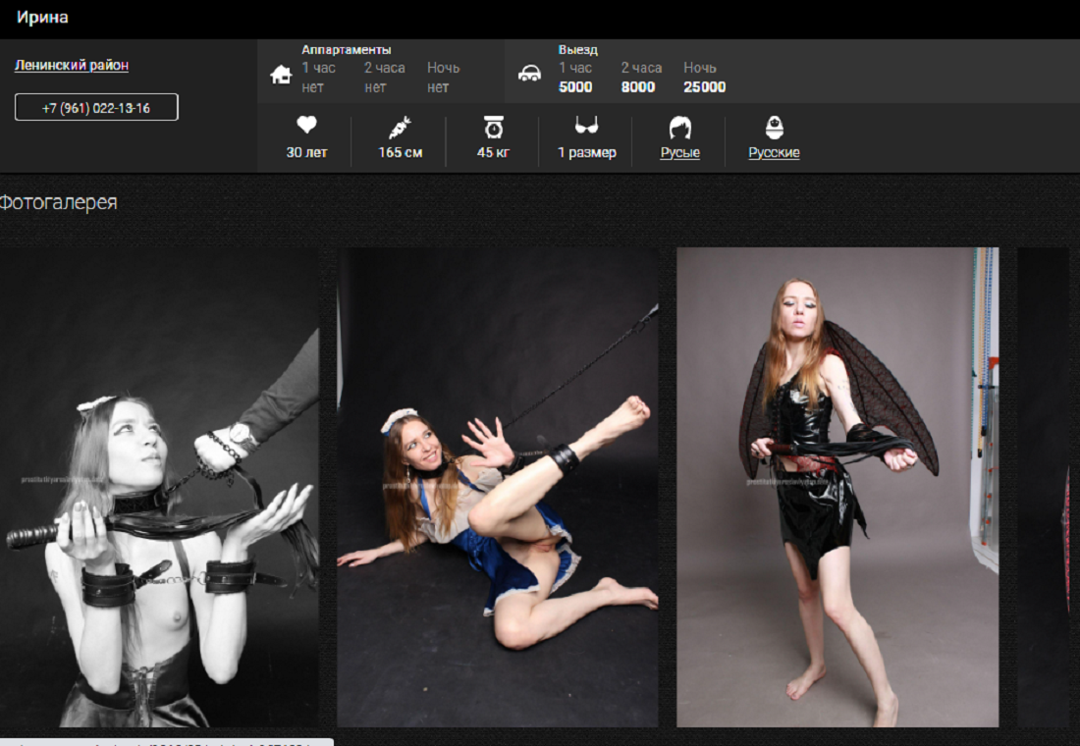Viewport: 1080px width, 746px height.
Task: Select the 5000 one-hour Выезд price
Action: pos(575,87)
